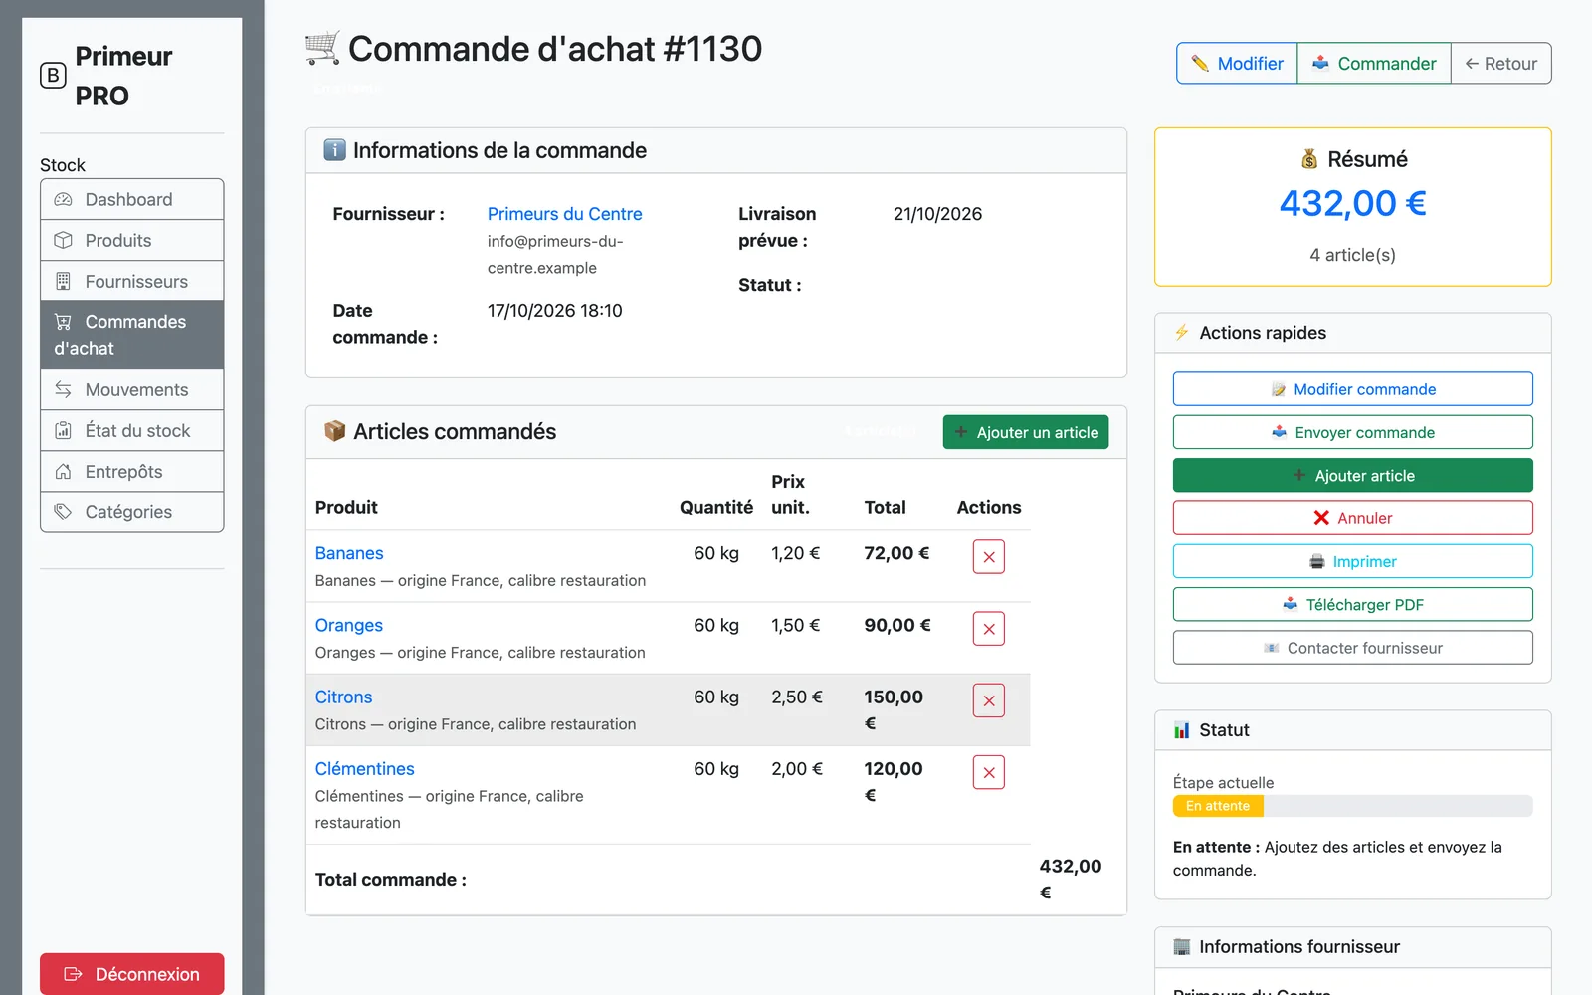Remove Clémentines using the X button

(x=988, y=772)
